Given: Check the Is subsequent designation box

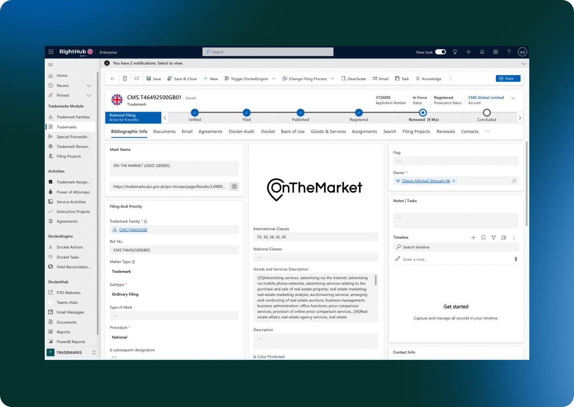Looking at the screenshot, I should (114, 357).
